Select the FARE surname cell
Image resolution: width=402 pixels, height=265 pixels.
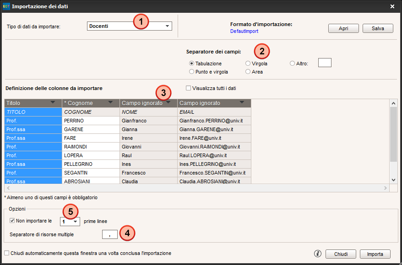pos(91,138)
